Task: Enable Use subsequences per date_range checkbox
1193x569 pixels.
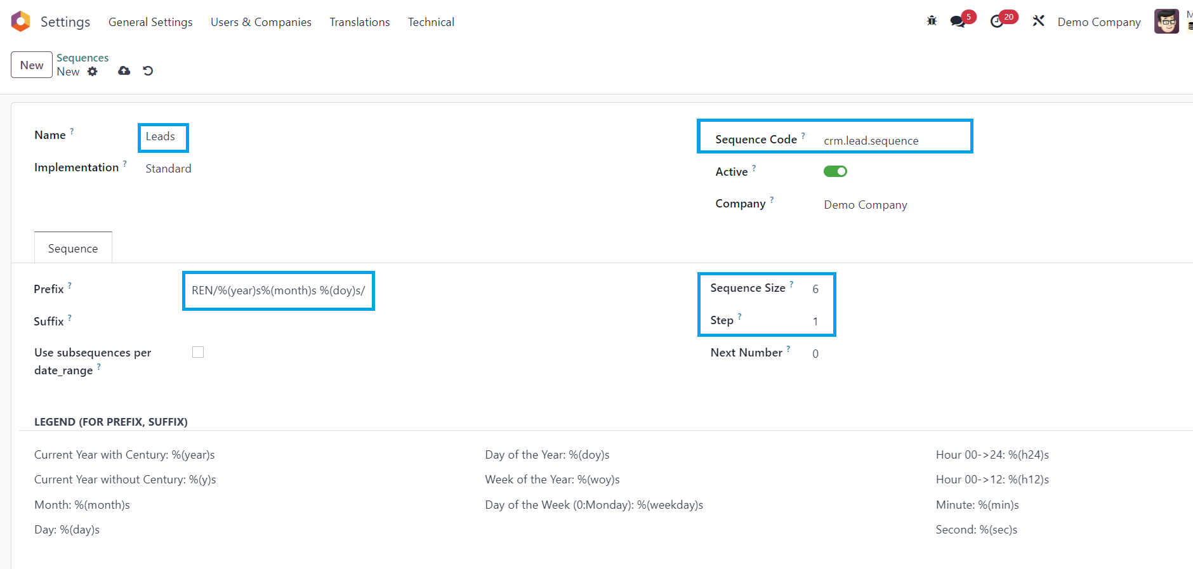Action: coord(198,352)
